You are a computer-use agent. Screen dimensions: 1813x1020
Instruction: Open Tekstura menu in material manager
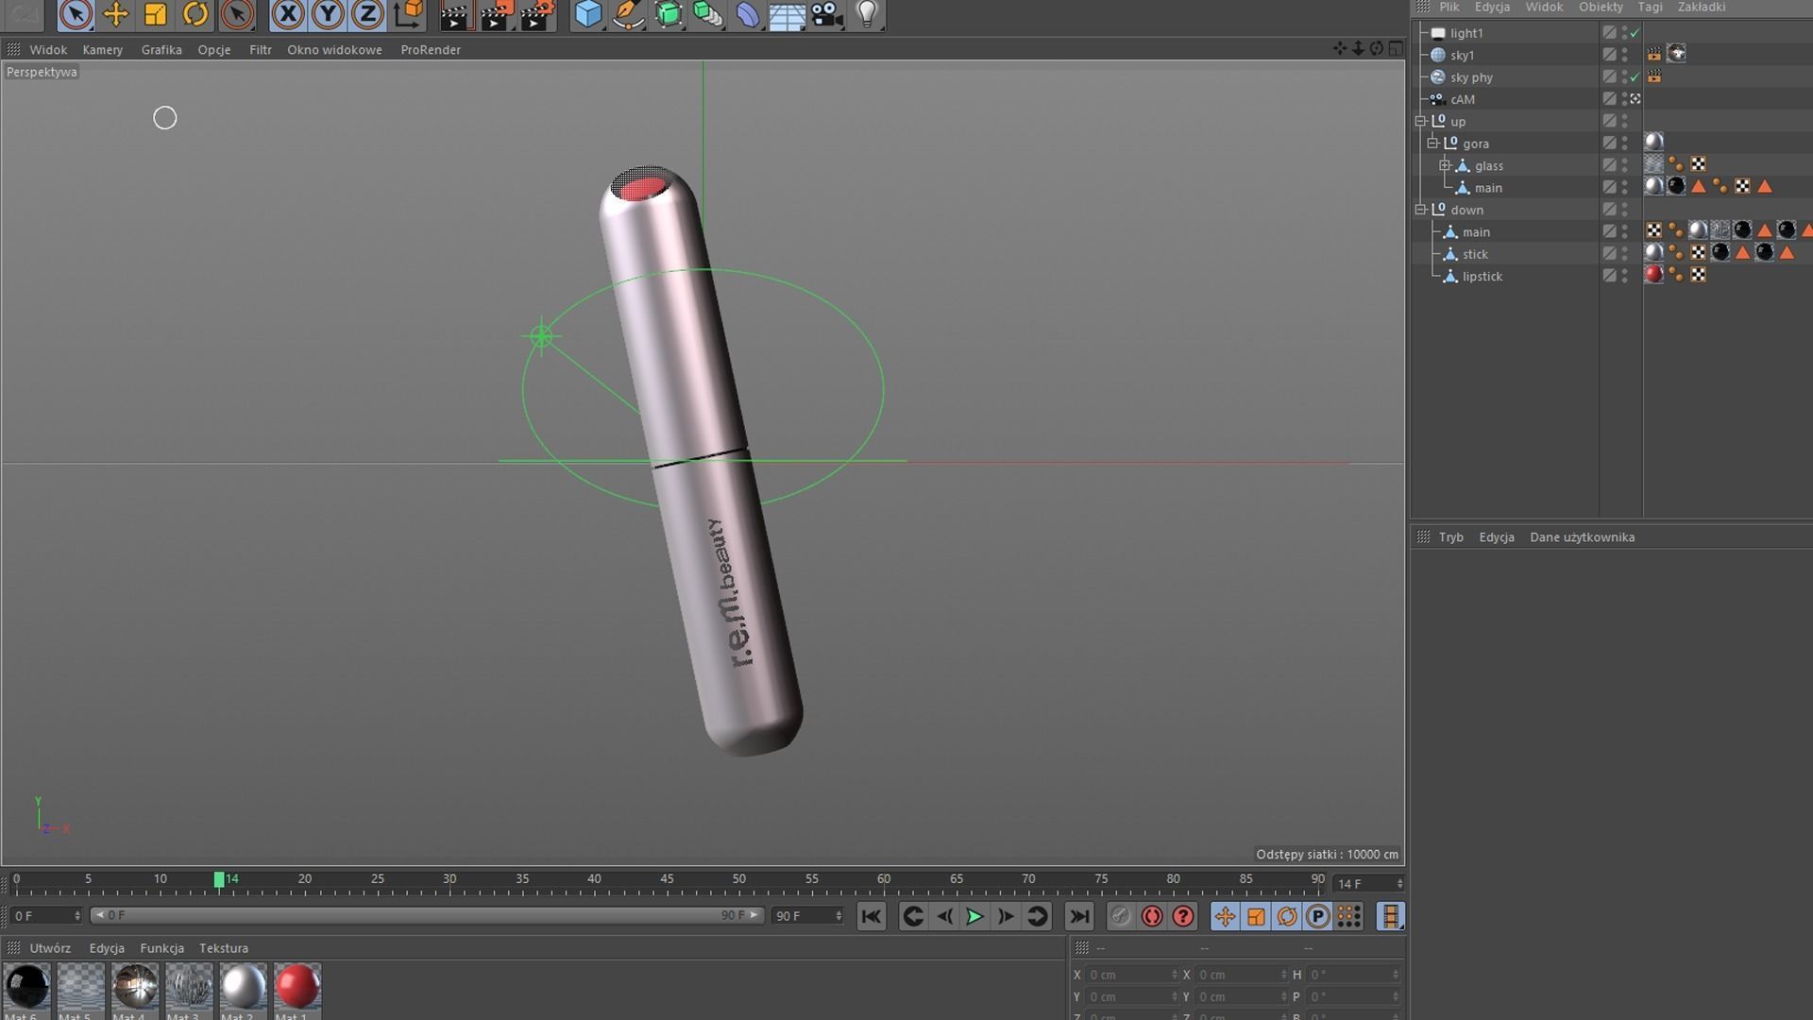point(224,948)
